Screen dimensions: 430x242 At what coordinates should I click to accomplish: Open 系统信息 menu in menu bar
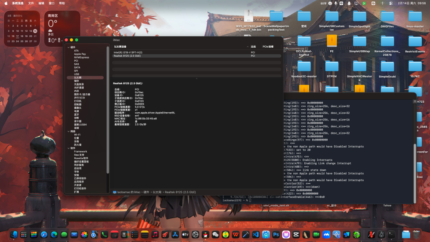click(x=18, y=3)
